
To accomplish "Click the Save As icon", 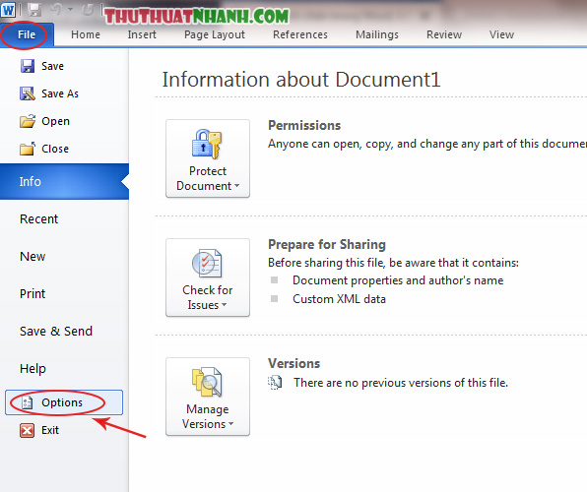I will click(28, 93).
